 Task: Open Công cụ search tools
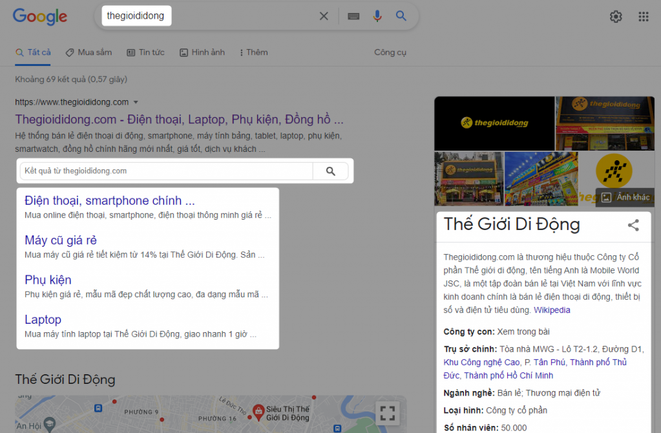(x=390, y=52)
